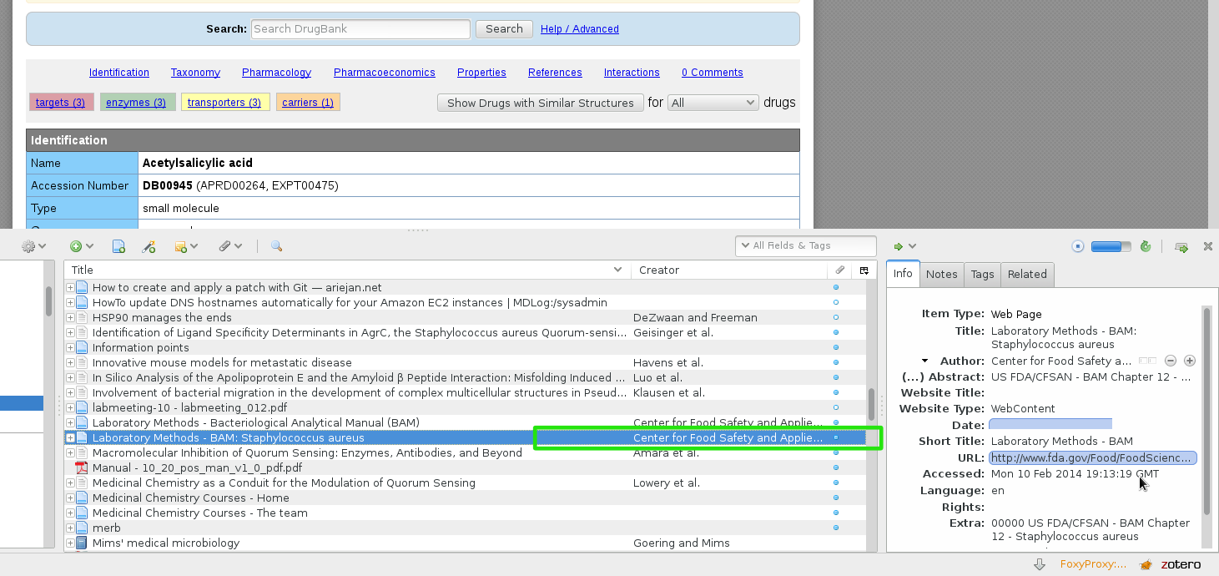The height and width of the screenshot is (576, 1219).
Task: Open the 0 Comments link
Action: [x=713, y=73]
